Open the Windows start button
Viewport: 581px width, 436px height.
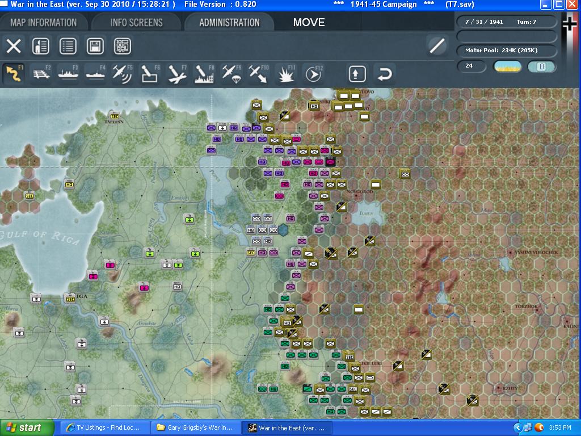tap(27, 427)
